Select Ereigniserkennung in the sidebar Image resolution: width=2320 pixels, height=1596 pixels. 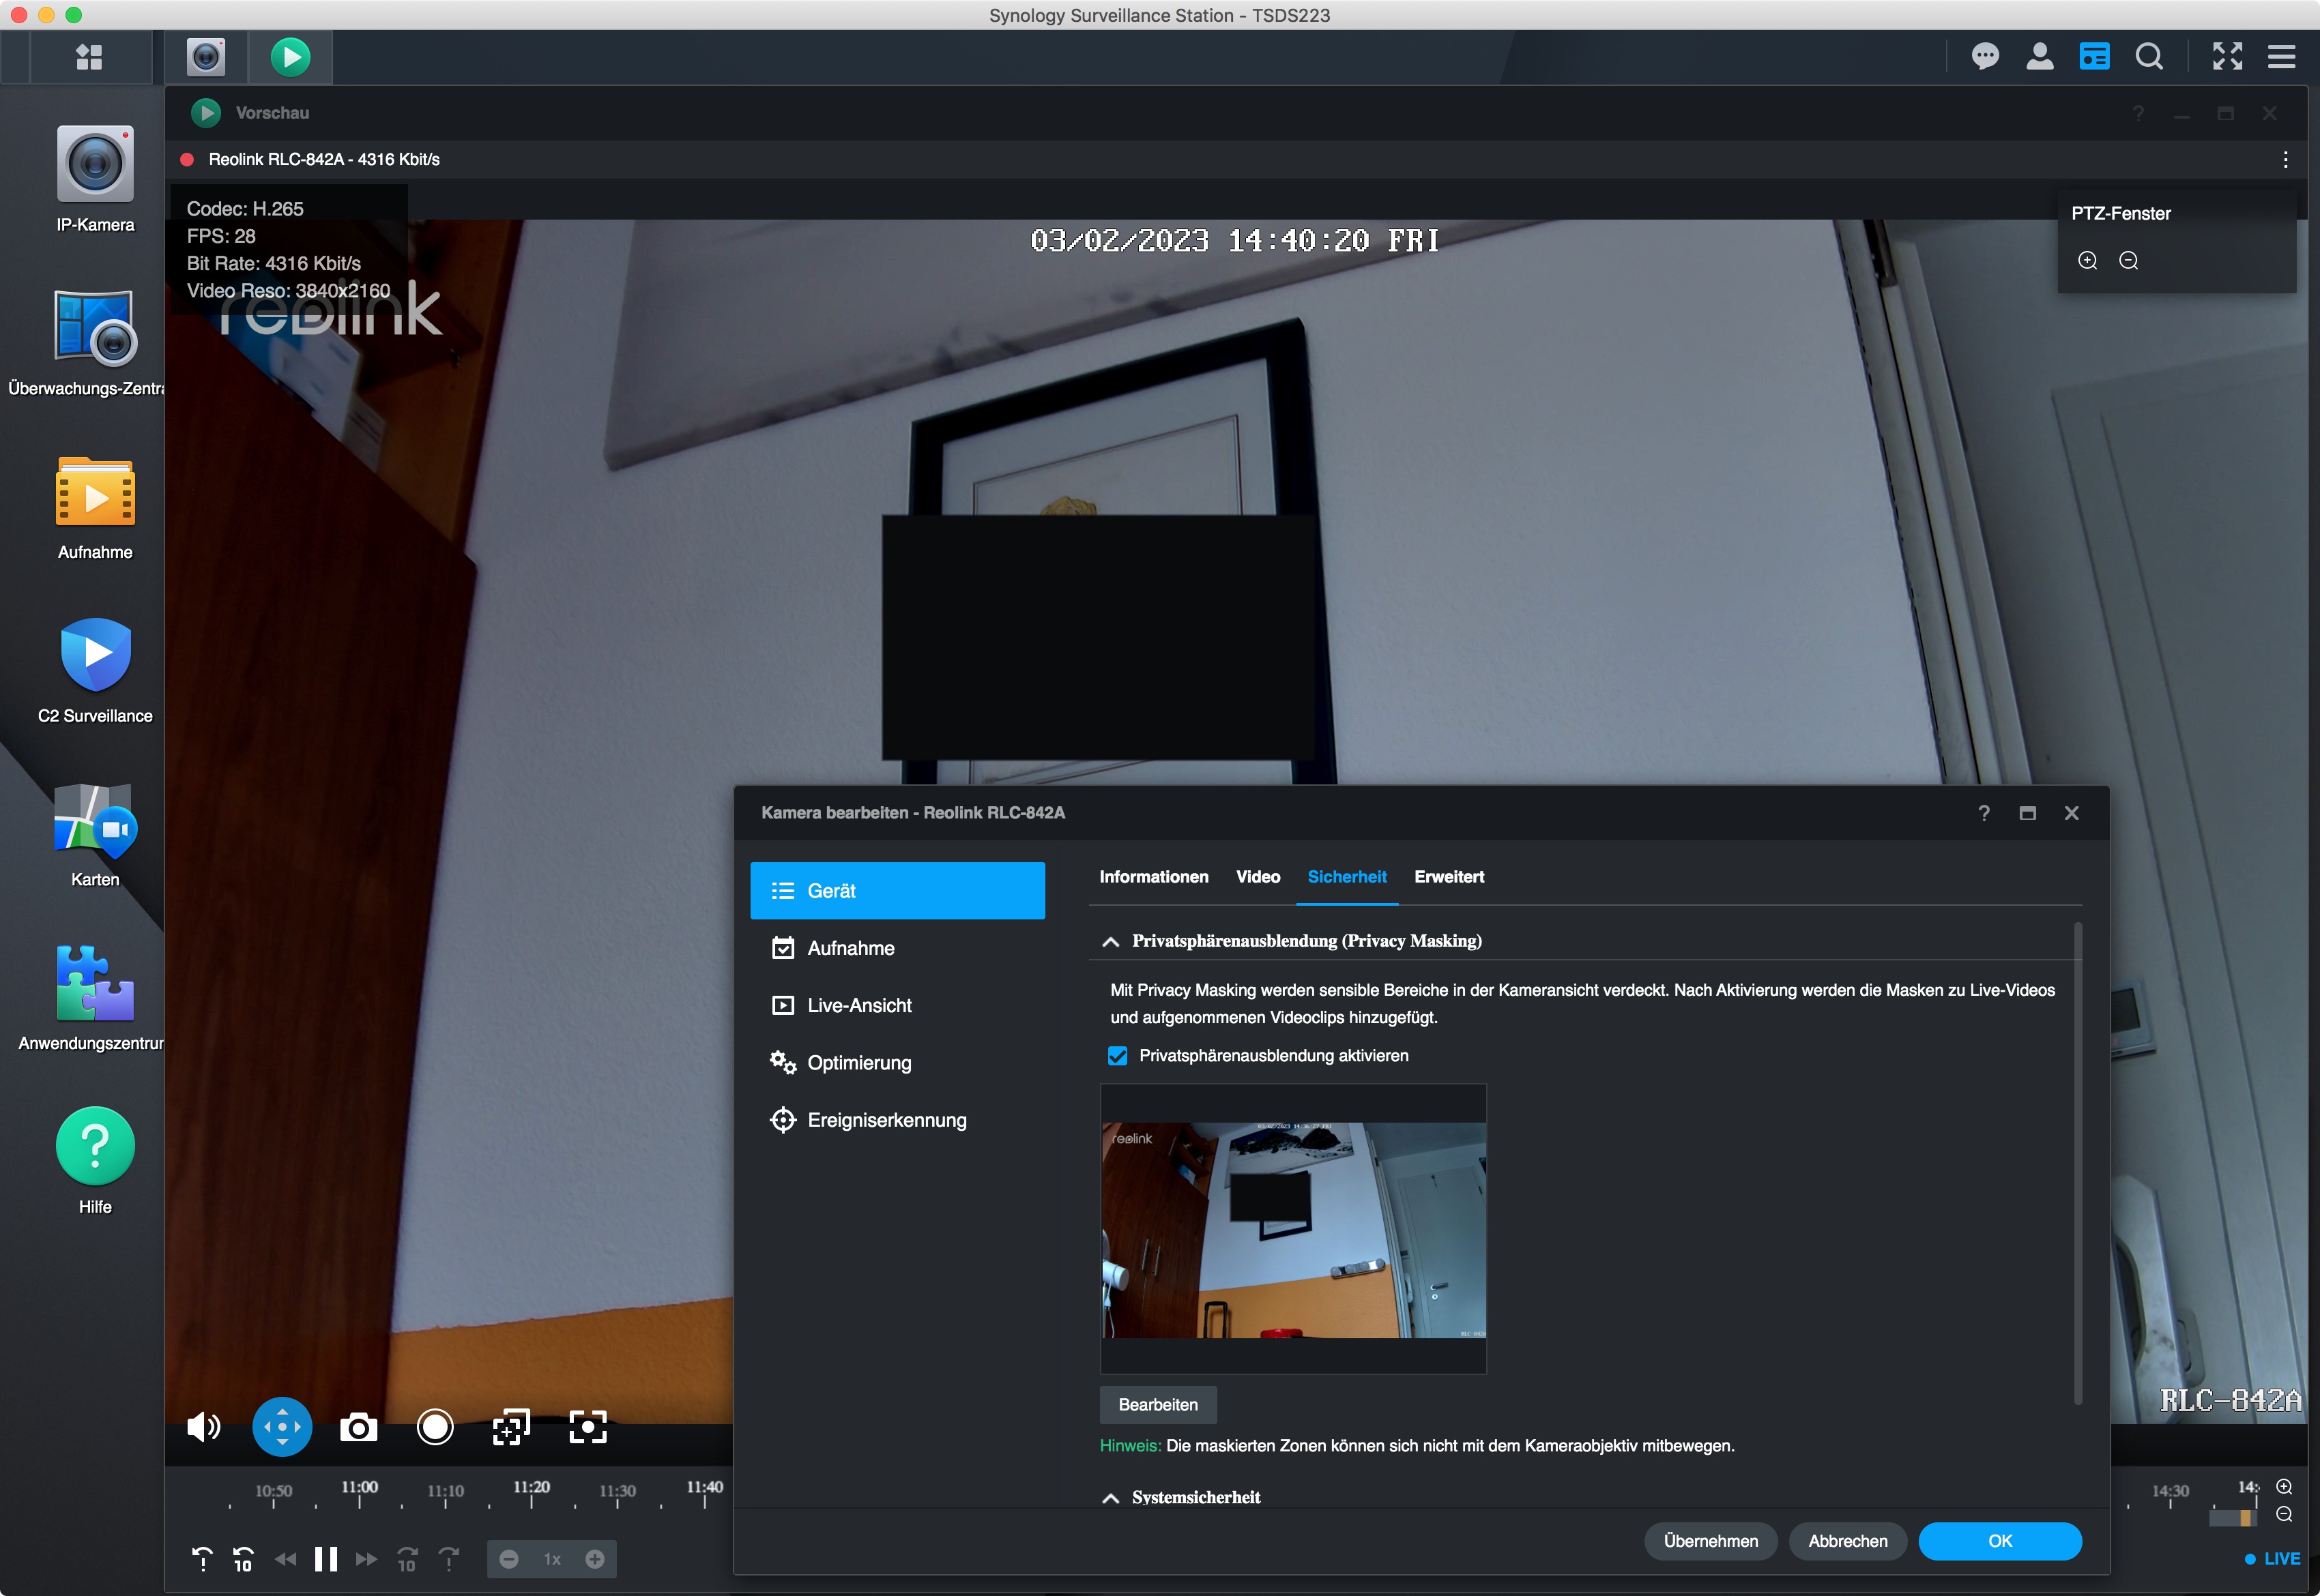886,1120
